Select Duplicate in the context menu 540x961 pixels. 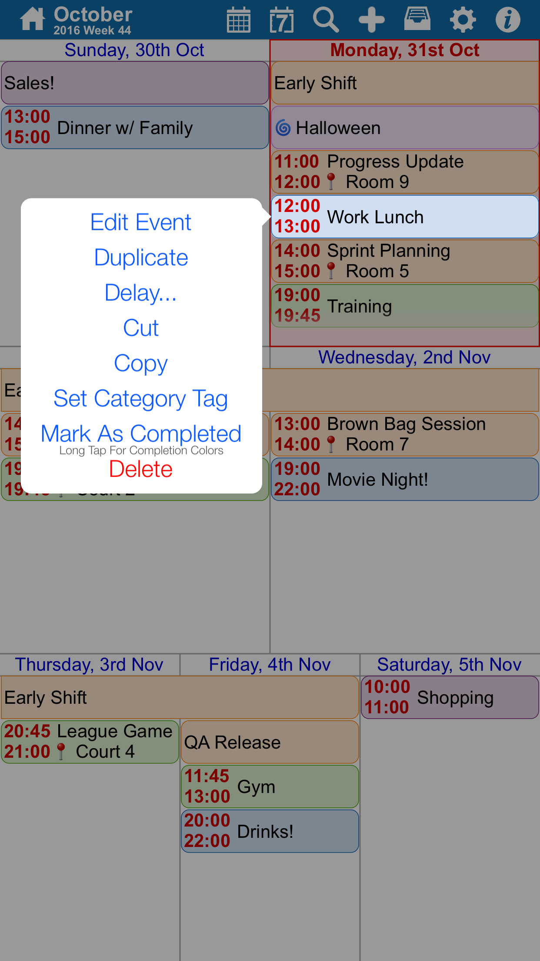click(141, 258)
